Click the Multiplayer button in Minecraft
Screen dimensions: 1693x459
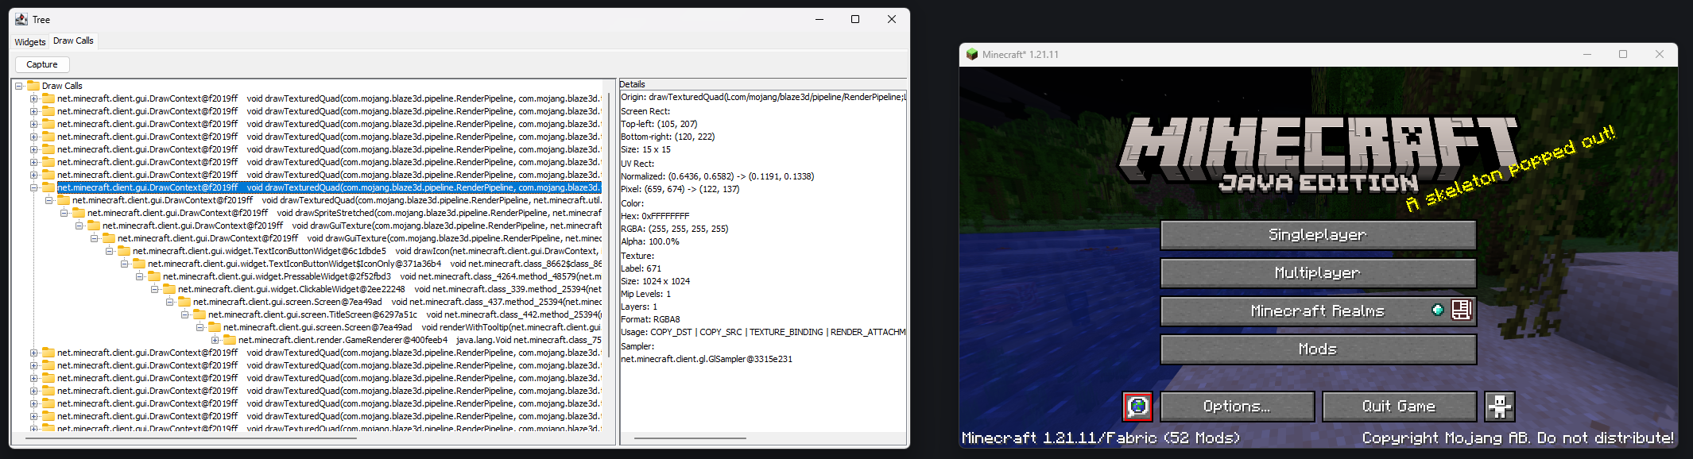pos(1318,272)
